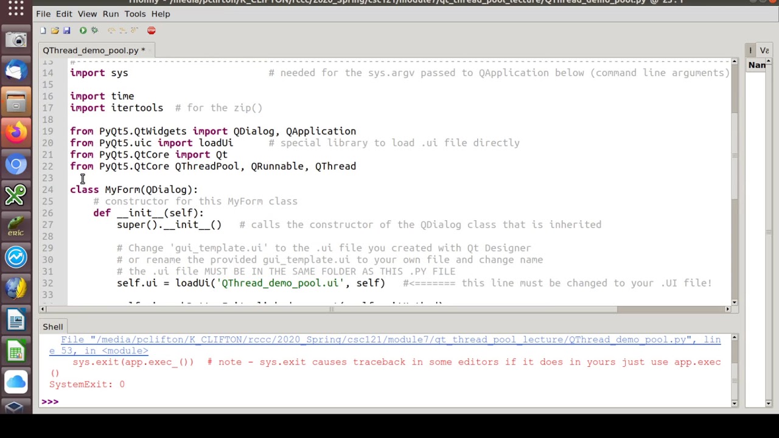Click the editor's horizontal scrollbar left arrow
Viewport: 779px width, 438px height.
click(x=43, y=309)
